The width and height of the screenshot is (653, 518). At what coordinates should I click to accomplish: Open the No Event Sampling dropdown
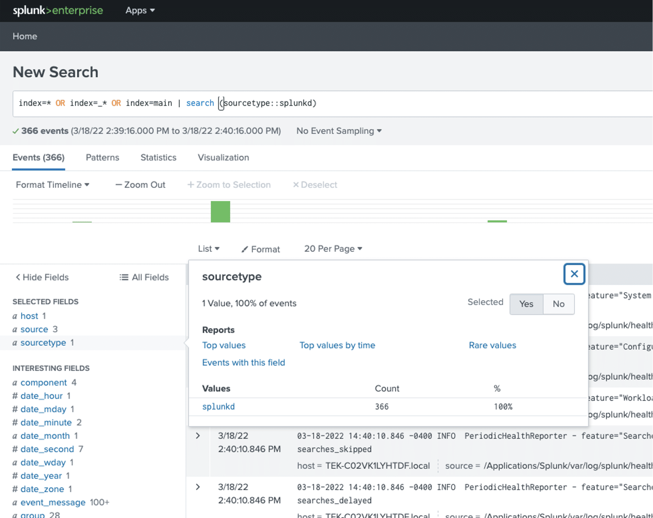pos(339,131)
